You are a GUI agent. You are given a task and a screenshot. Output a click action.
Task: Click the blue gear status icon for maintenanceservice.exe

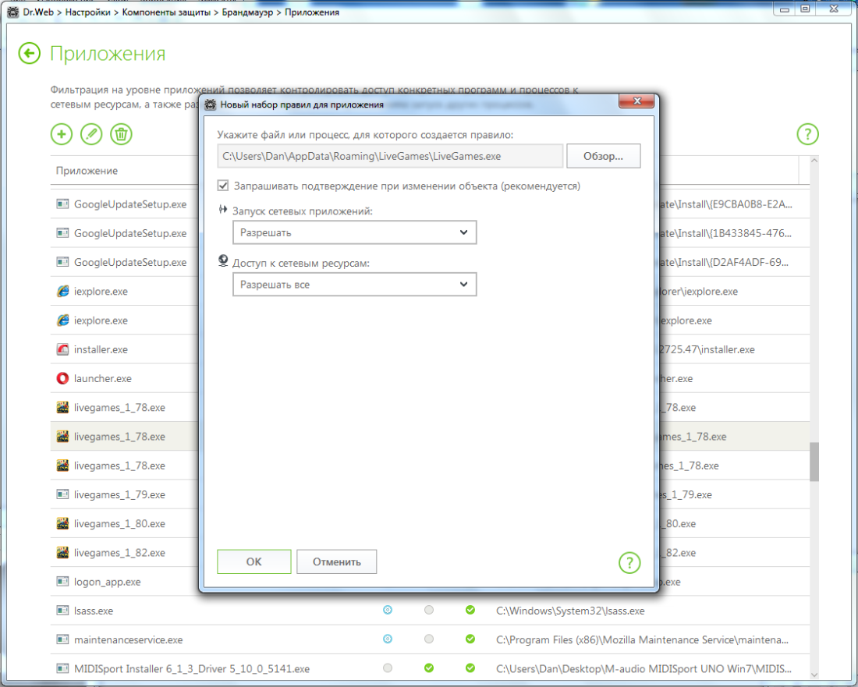tap(388, 639)
